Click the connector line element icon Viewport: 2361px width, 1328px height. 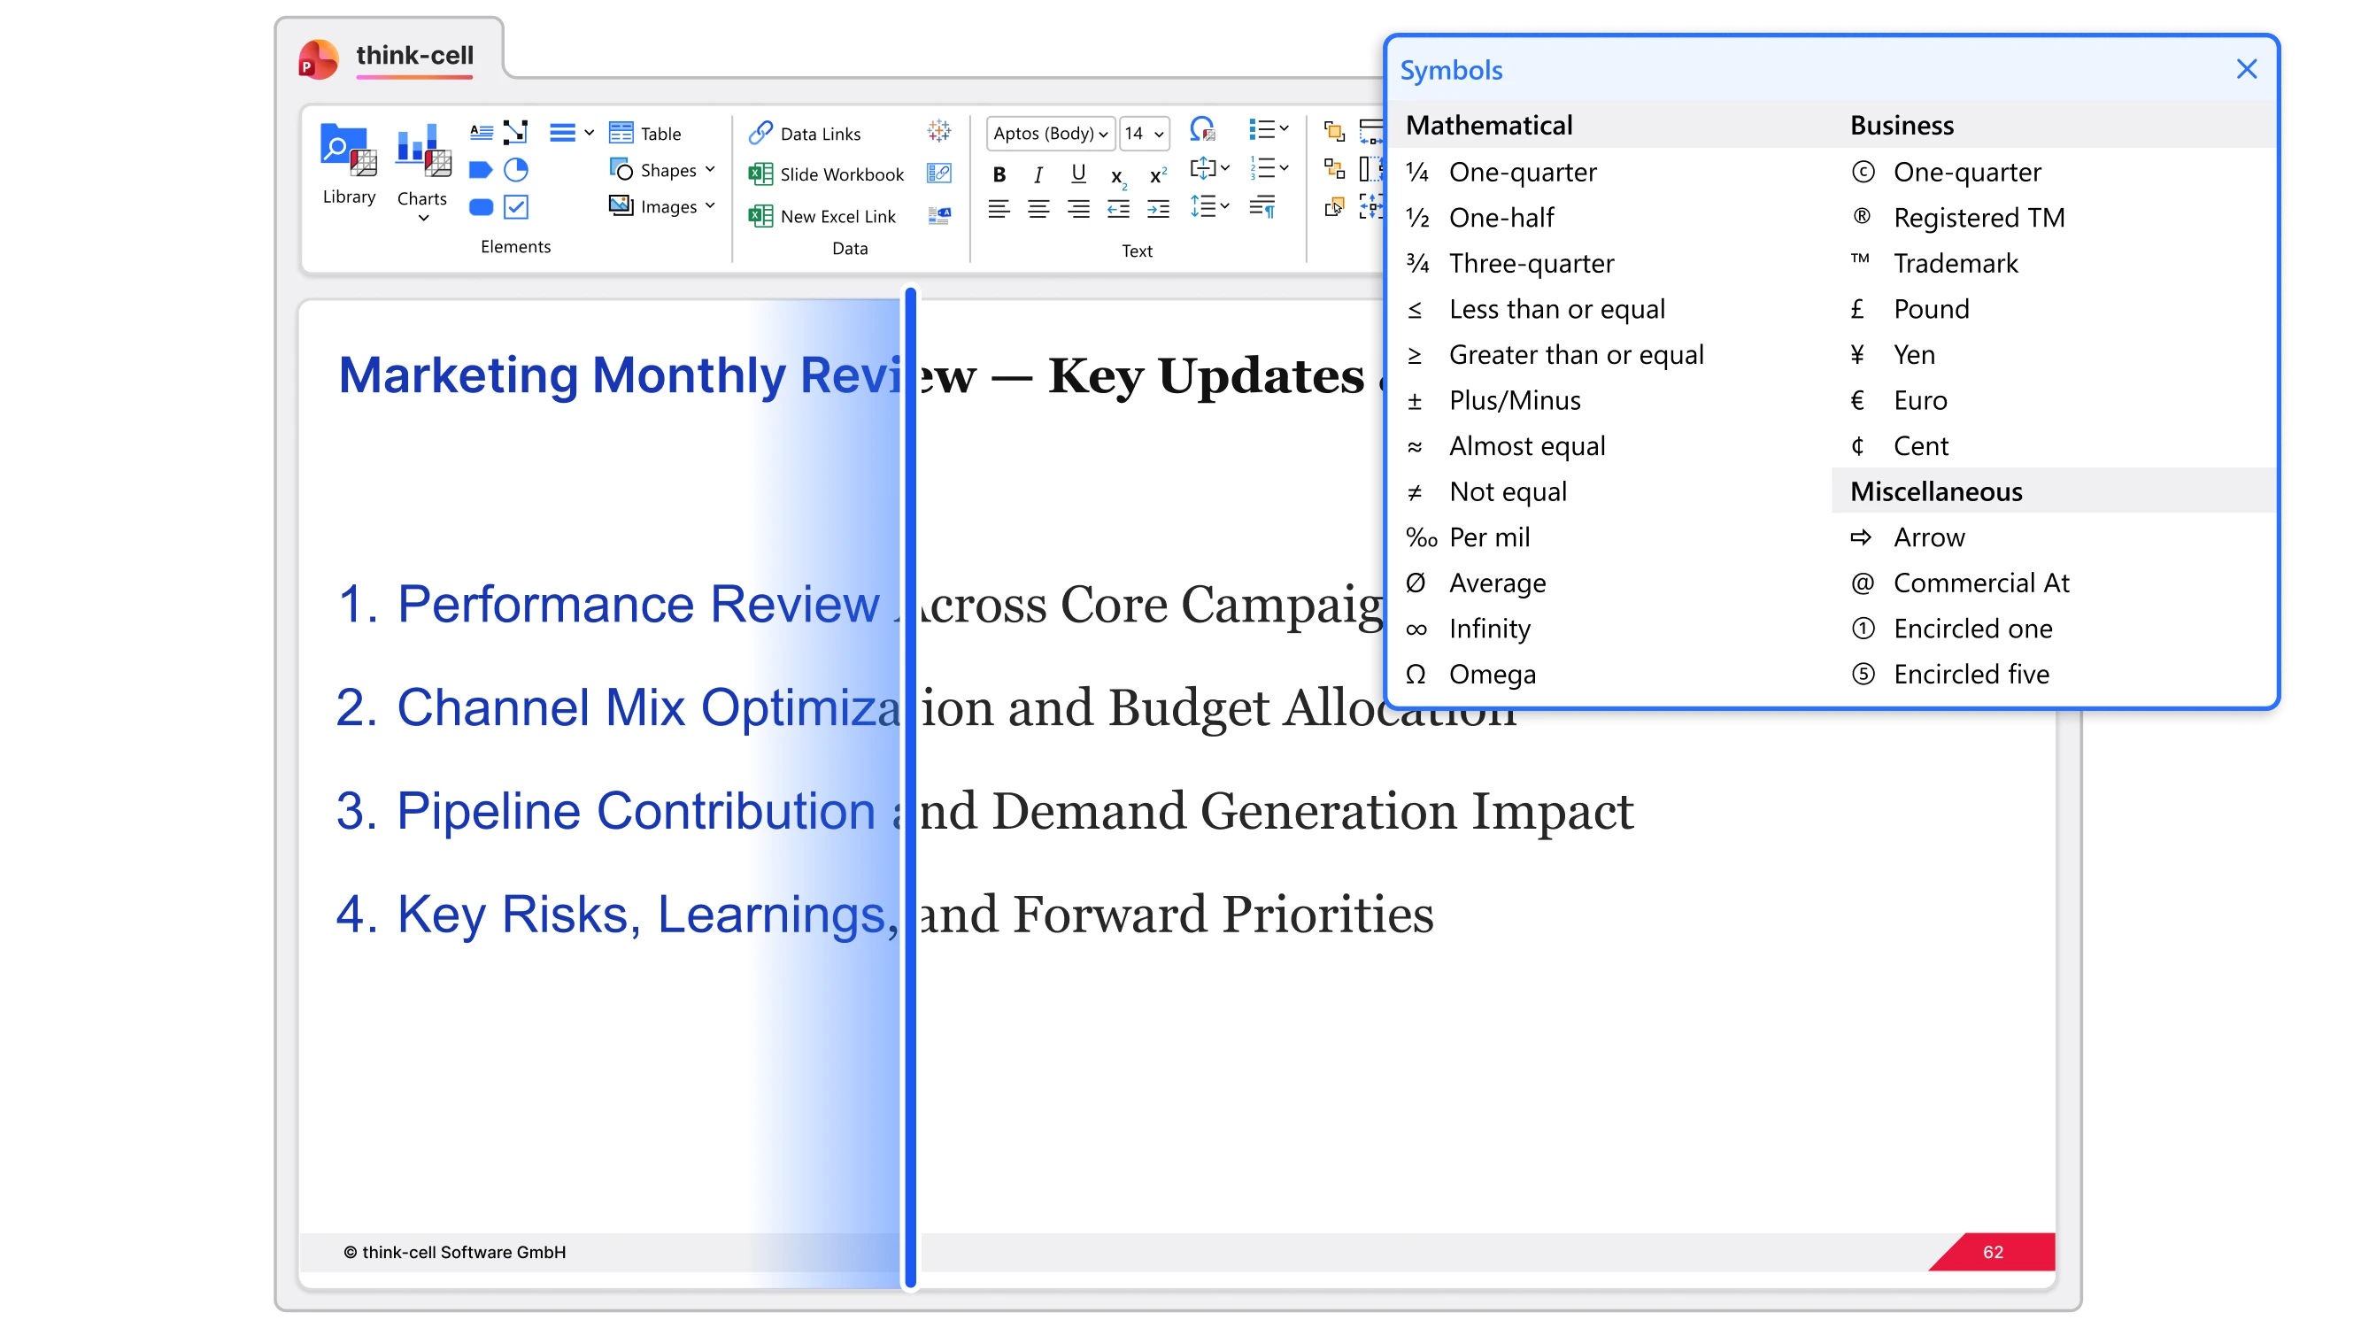pyautogui.click(x=516, y=132)
